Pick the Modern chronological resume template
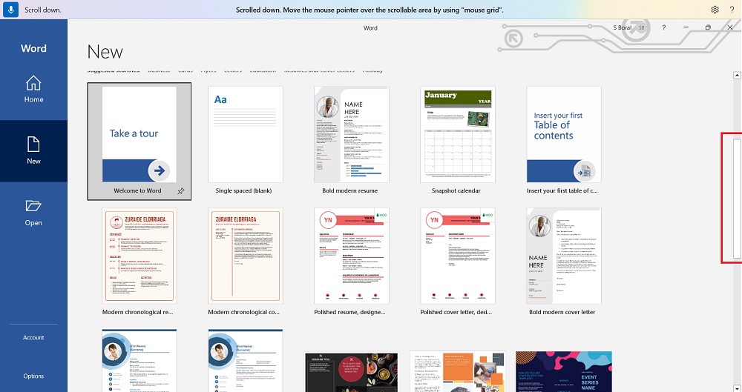742x392 pixels. coord(139,262)
